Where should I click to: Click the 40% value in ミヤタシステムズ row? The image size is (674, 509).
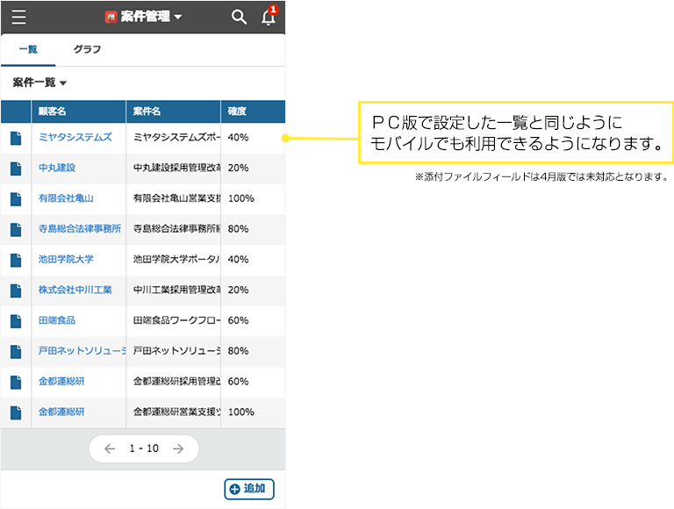click(238, 138)
